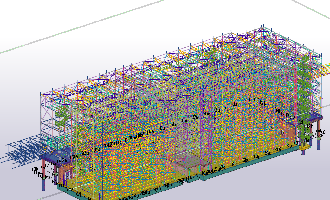330x200 pixels.
Task: Select the yellow footing block under right column
Action: click(x=305, y=147)
